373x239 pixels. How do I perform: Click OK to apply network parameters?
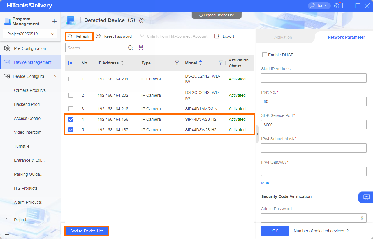click(275, 231)
